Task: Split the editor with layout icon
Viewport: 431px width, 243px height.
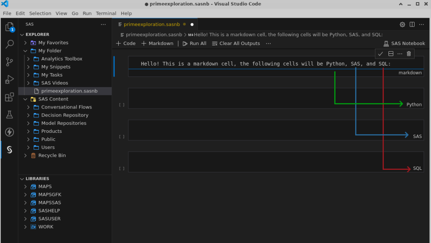Action: tap(412, 24)
